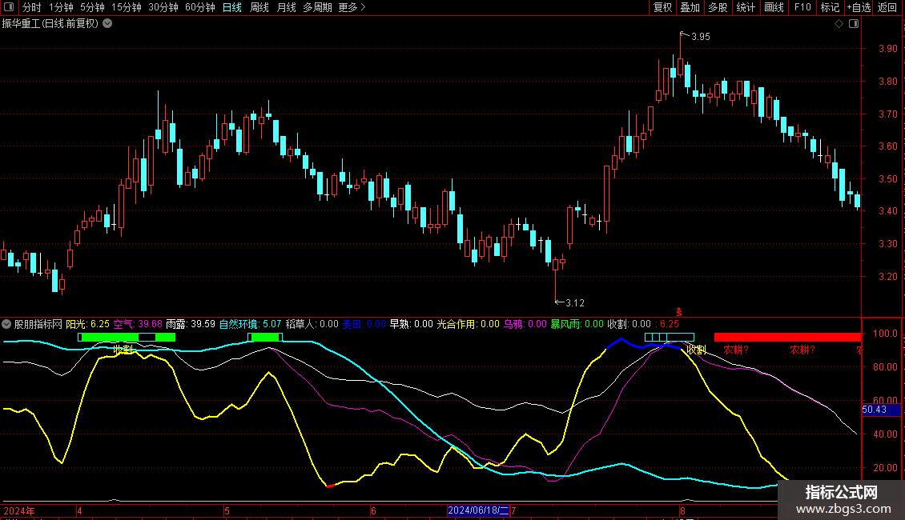The image size is (905, 520).
Task: Toggle the right side panel icon
Action: point(853,24)
